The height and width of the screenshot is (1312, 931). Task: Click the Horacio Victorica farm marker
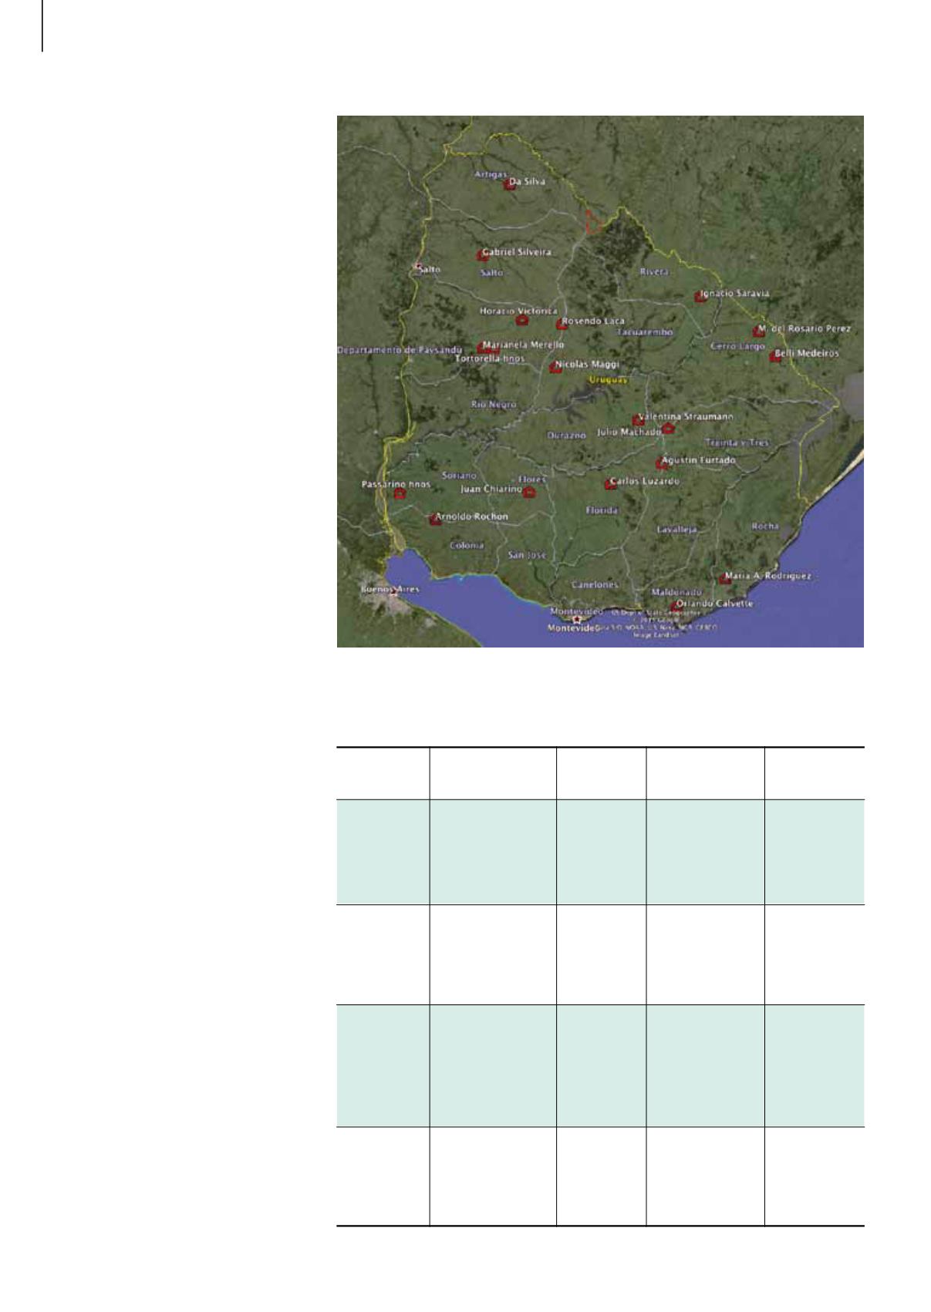(521, 320)
